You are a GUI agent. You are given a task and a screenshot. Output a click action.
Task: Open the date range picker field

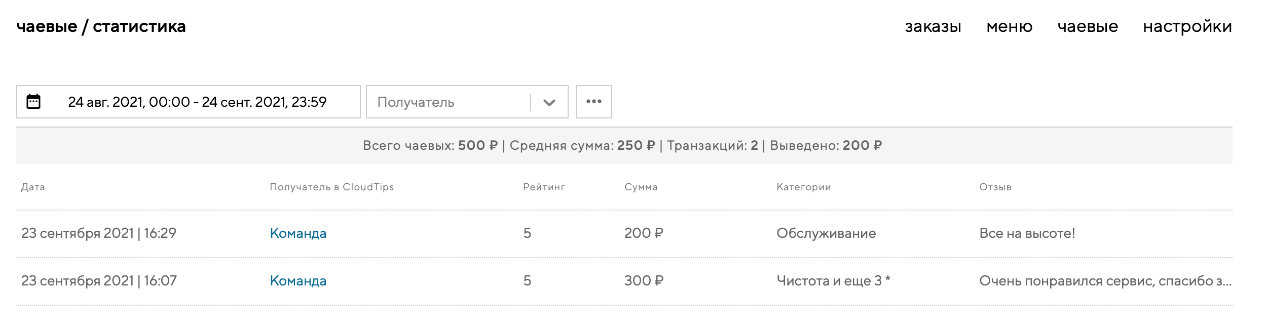tap(197, 102)
